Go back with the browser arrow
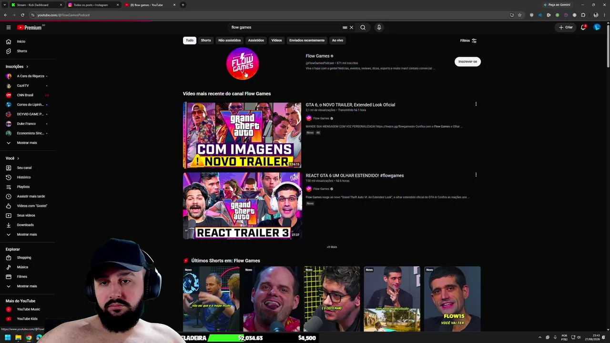 (6, 15)
